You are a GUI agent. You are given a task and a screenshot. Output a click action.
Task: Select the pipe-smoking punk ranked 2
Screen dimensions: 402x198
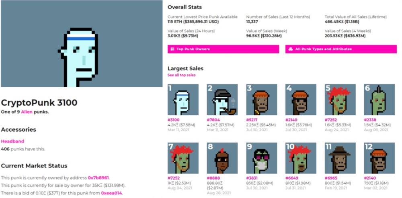click(222, 100)
